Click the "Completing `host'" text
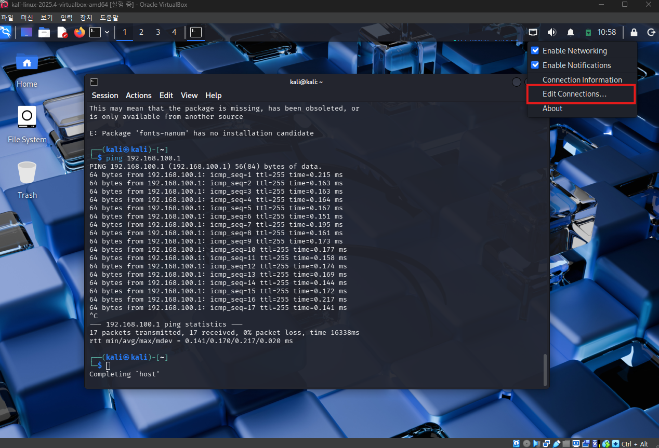Screen dimensions: 659x448 [124, 374]
